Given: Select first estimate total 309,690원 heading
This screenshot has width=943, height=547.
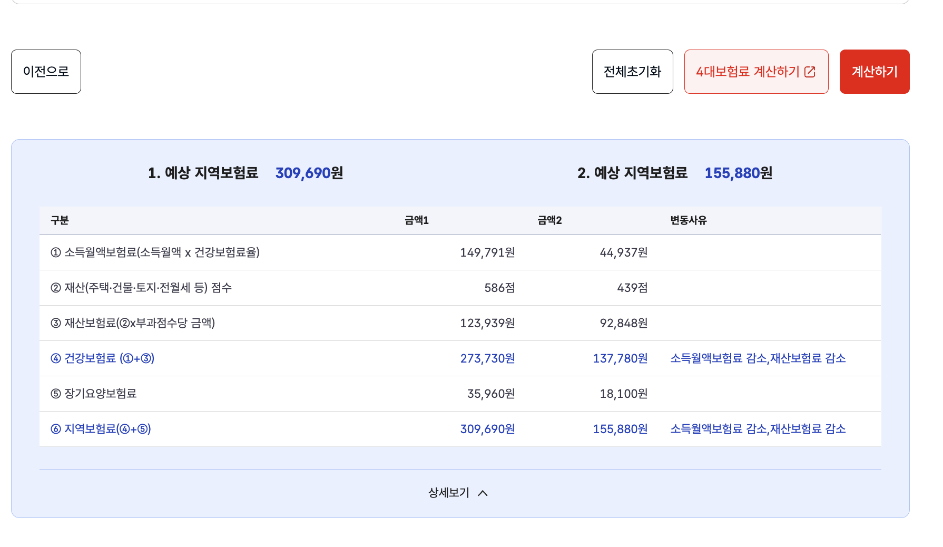Looking at the screenshot, I should tap(309, 173).
